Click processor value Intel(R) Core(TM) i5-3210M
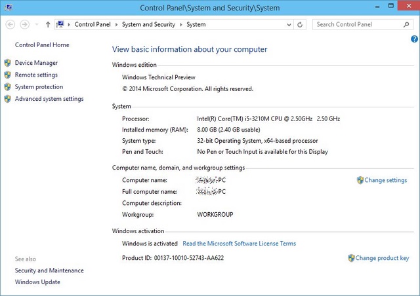Image resolution: width=420 pixels, height=296 pixels. 268,119
